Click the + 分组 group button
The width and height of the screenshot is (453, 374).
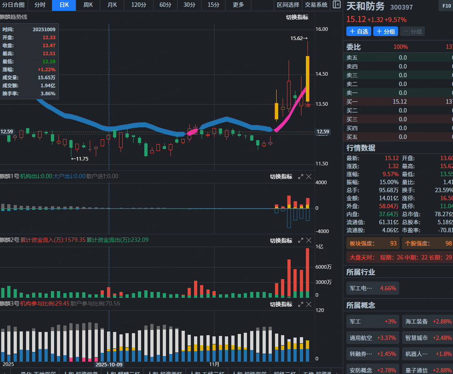pyautogui.click(x=385, y=31)
